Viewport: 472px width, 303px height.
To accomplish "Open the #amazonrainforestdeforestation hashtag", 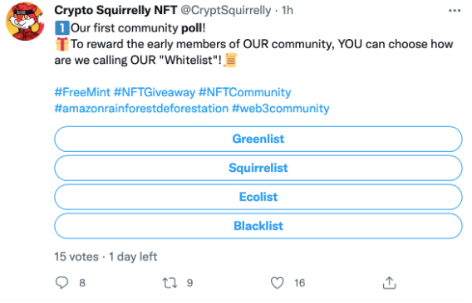I will (141, 108).
